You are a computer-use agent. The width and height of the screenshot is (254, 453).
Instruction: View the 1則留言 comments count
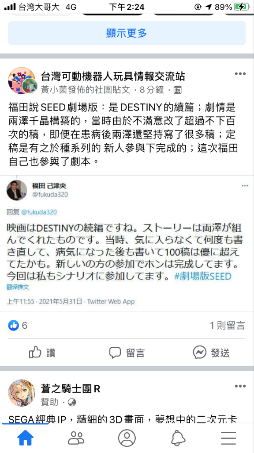(x=227, y=326)
